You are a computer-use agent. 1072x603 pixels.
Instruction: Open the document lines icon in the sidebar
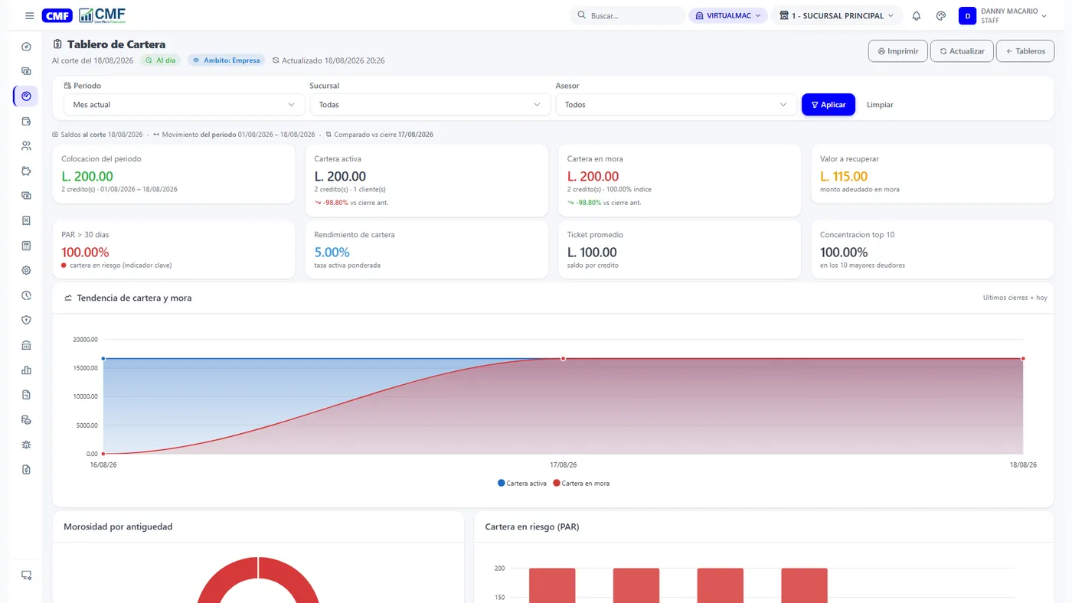click(x=26, y=395)
